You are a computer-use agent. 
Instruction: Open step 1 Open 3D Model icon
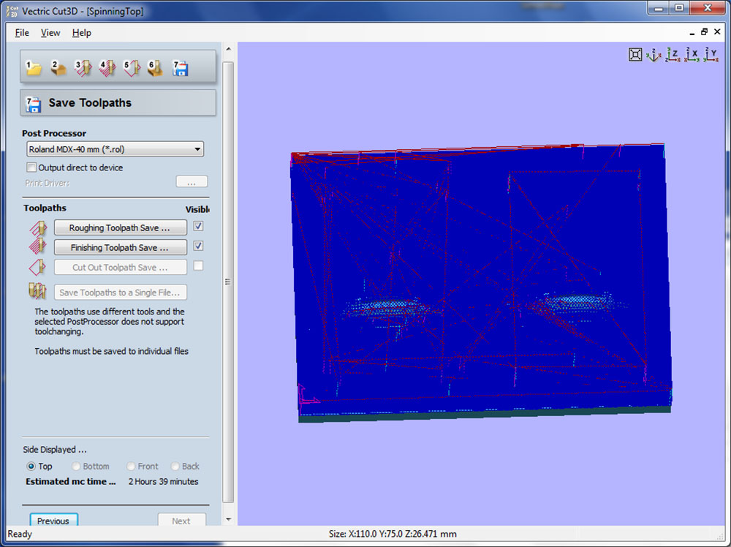click(33, 68)
